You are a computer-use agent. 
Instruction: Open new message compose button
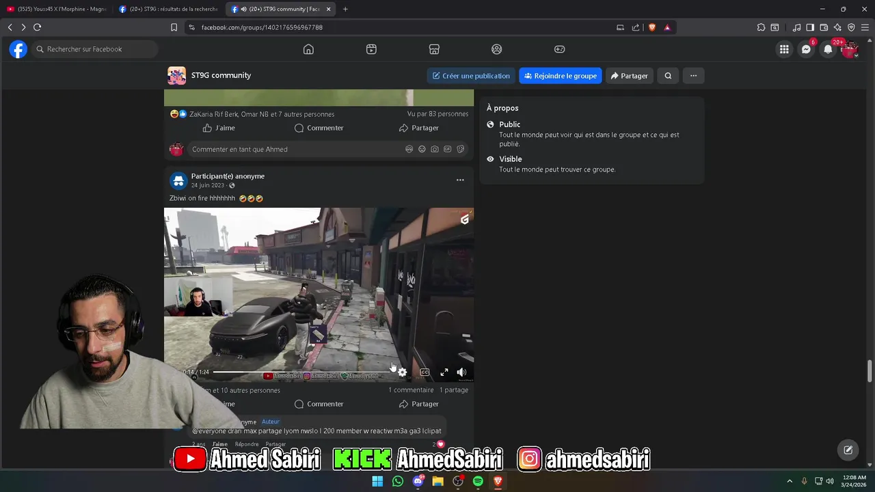click(x=848, y=450)
